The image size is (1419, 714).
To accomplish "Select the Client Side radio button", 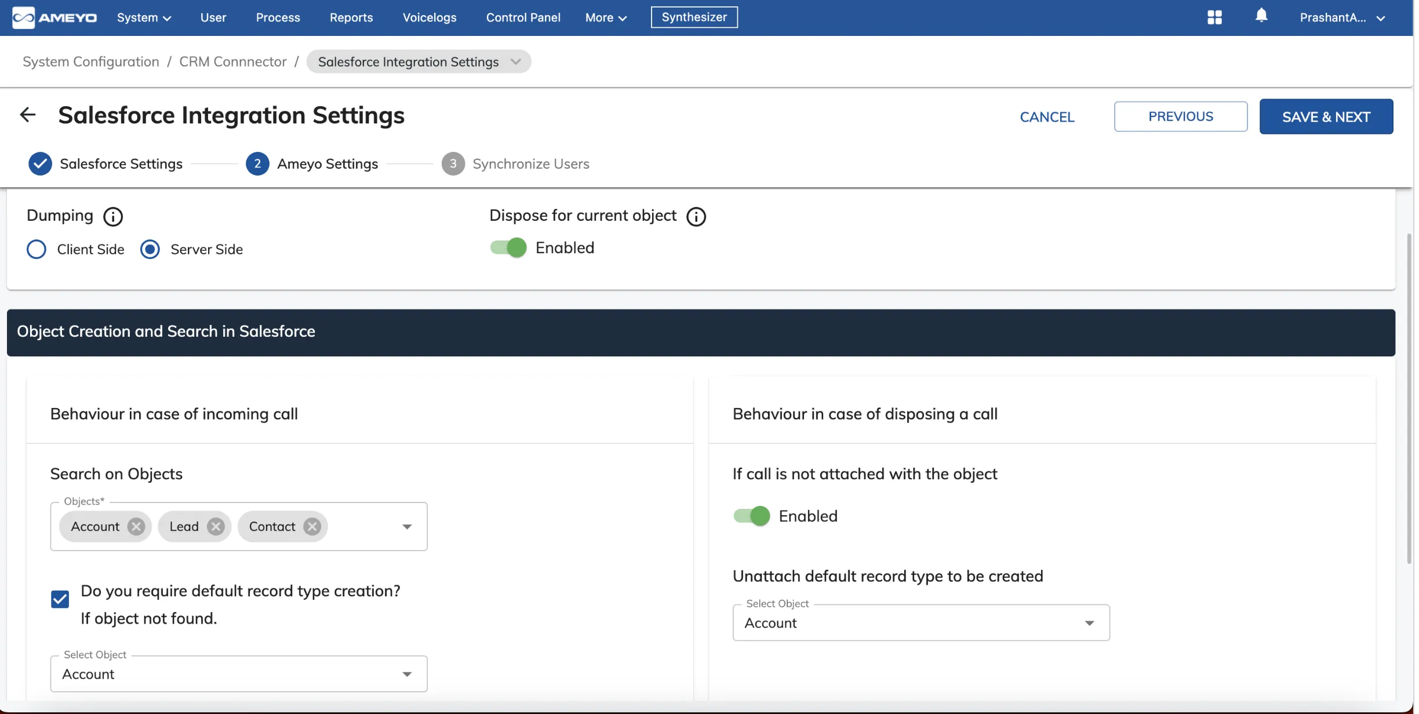I will coord(37,249).
